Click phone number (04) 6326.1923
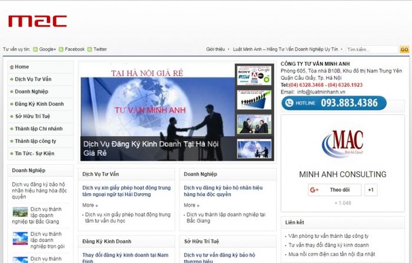The width and height of the screenshot is (412, 263). click(x=345, y=85)
